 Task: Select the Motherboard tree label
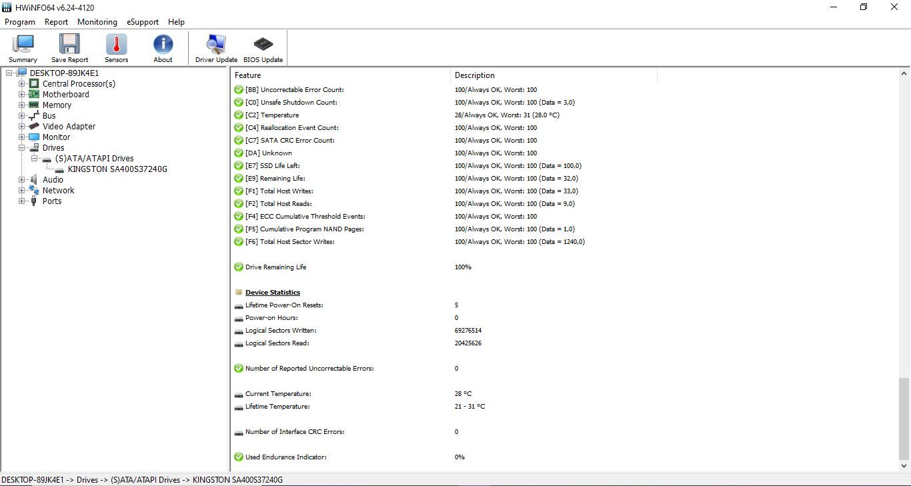(65, 94)
